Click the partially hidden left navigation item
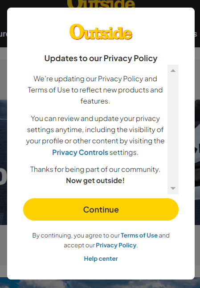The image size is (200, 288). (x=4, y=34)
